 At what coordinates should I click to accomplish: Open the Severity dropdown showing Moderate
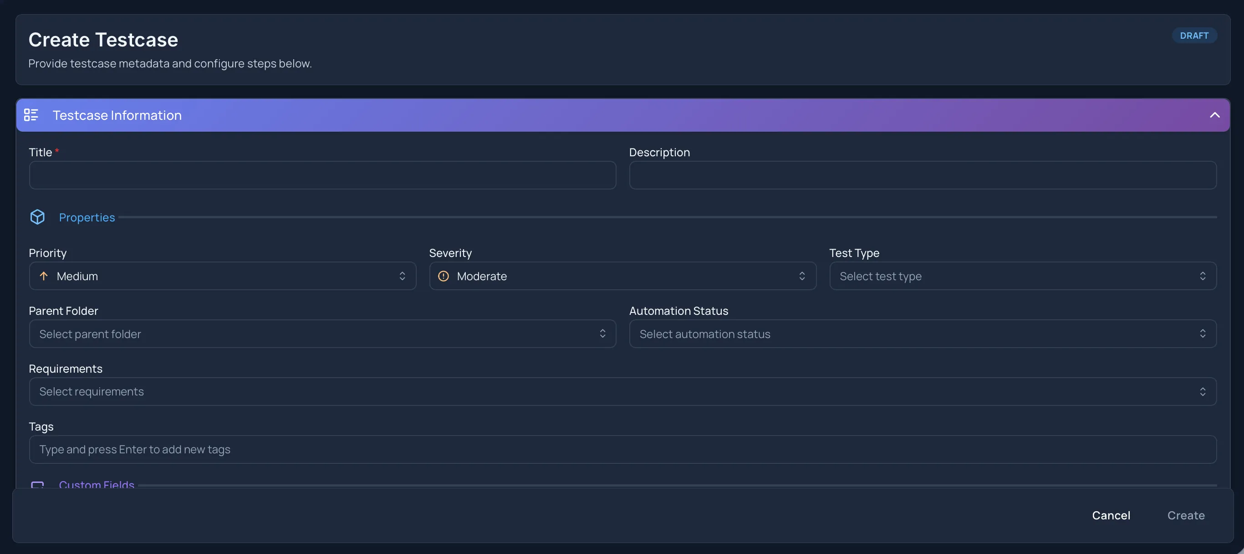click(622, 276)
